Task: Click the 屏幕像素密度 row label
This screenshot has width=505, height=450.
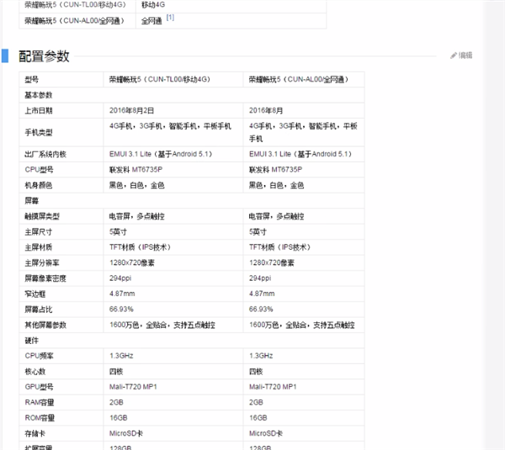Action: pos(45,278)
